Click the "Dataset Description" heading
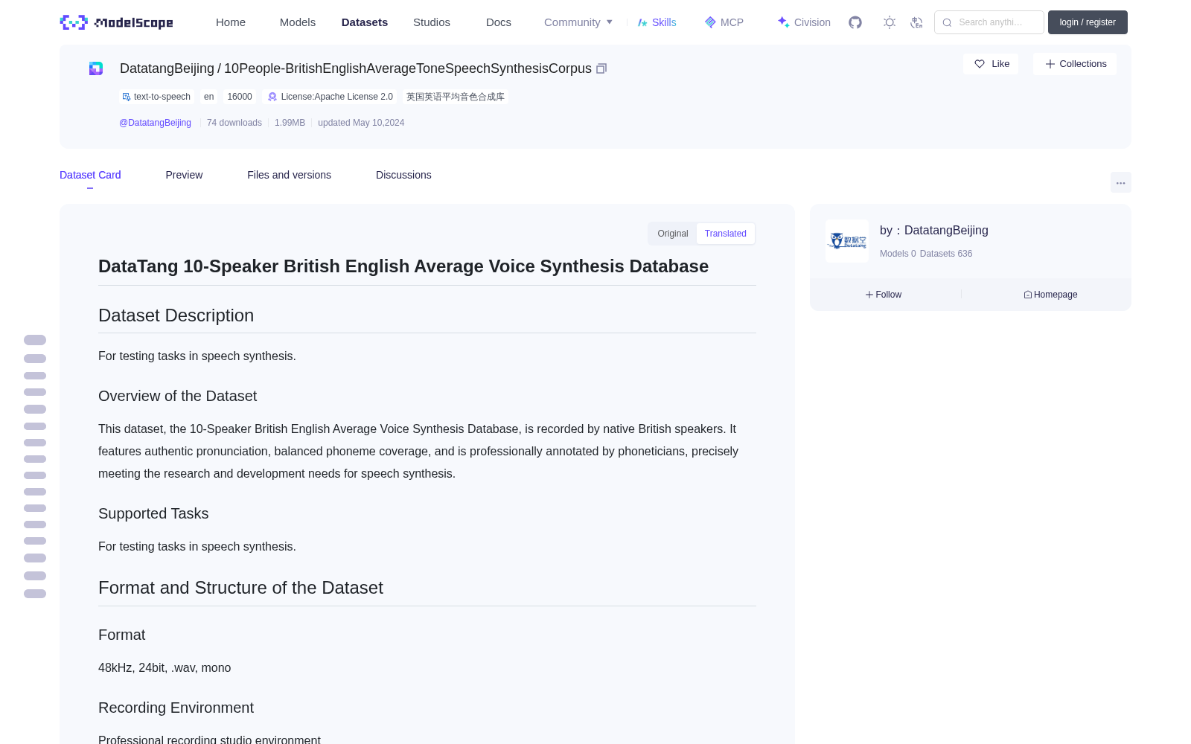This screenshot has width=1191, height=744. pos(176,315)
